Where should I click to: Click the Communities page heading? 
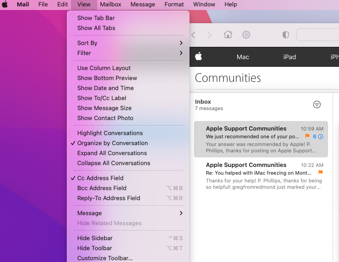(228, 78)
